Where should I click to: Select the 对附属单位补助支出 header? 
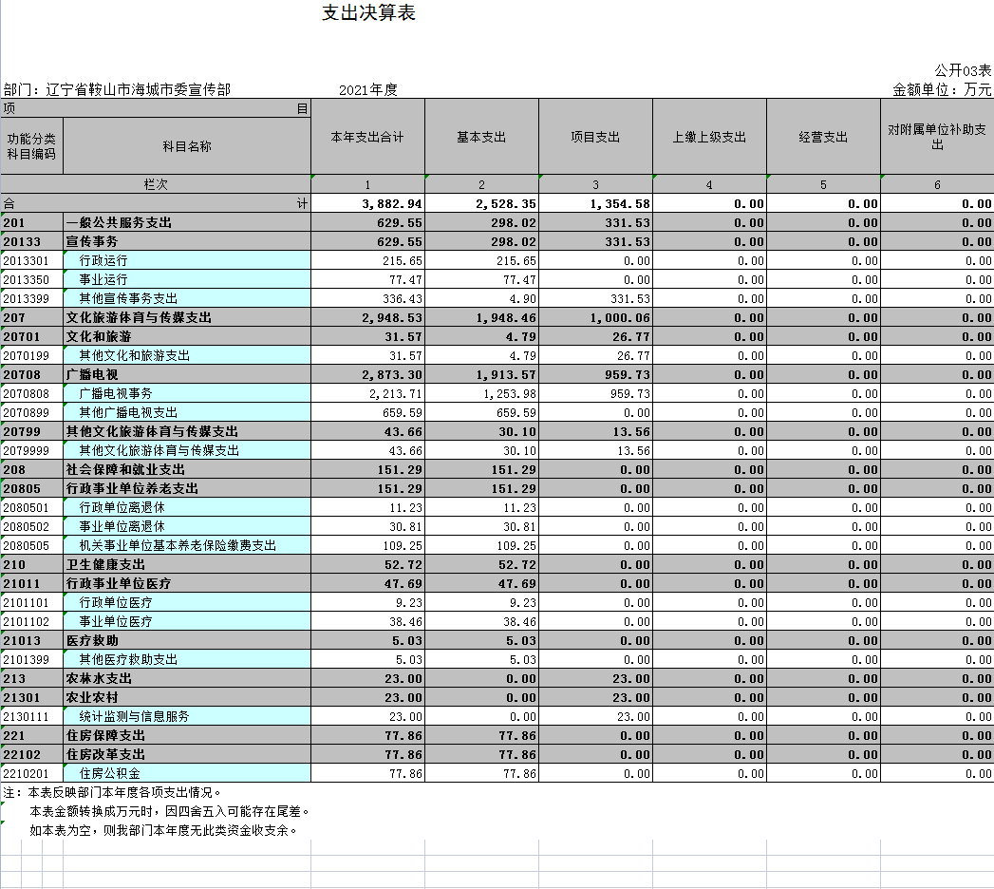tap(937, 137)
